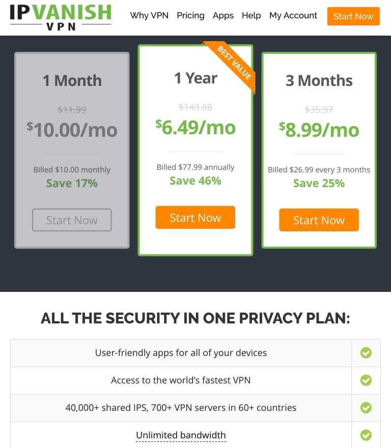Click checkmark beside Unlimited bandwidth
The image size is (391, 448).
(x=366, y=435)
